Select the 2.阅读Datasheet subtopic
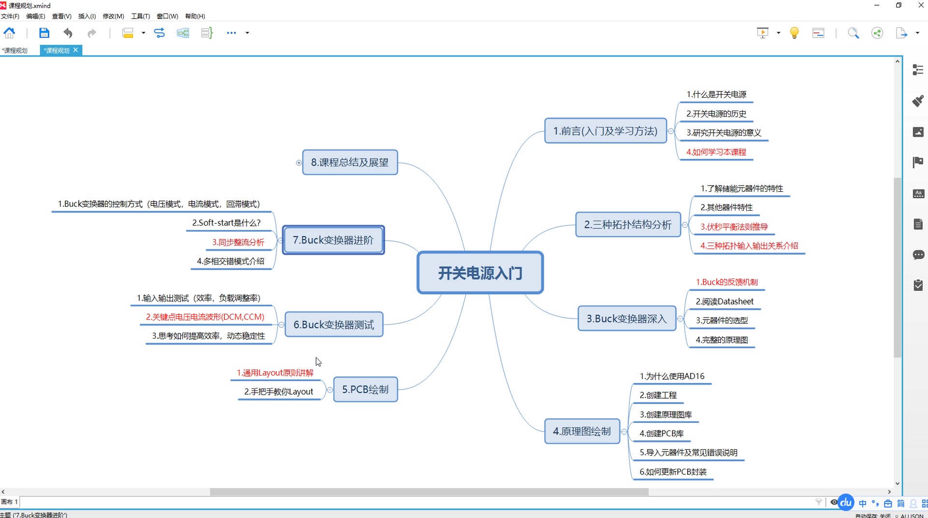 (724, 302)
